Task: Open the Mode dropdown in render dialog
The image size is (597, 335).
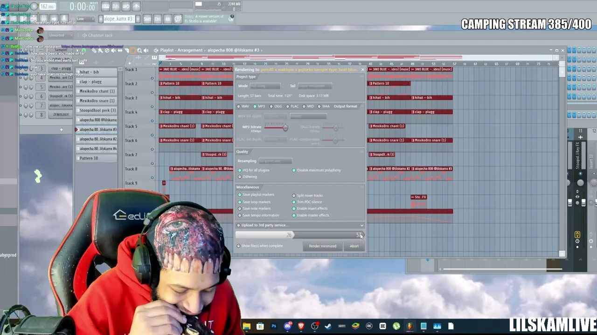Action: [265, 86]
